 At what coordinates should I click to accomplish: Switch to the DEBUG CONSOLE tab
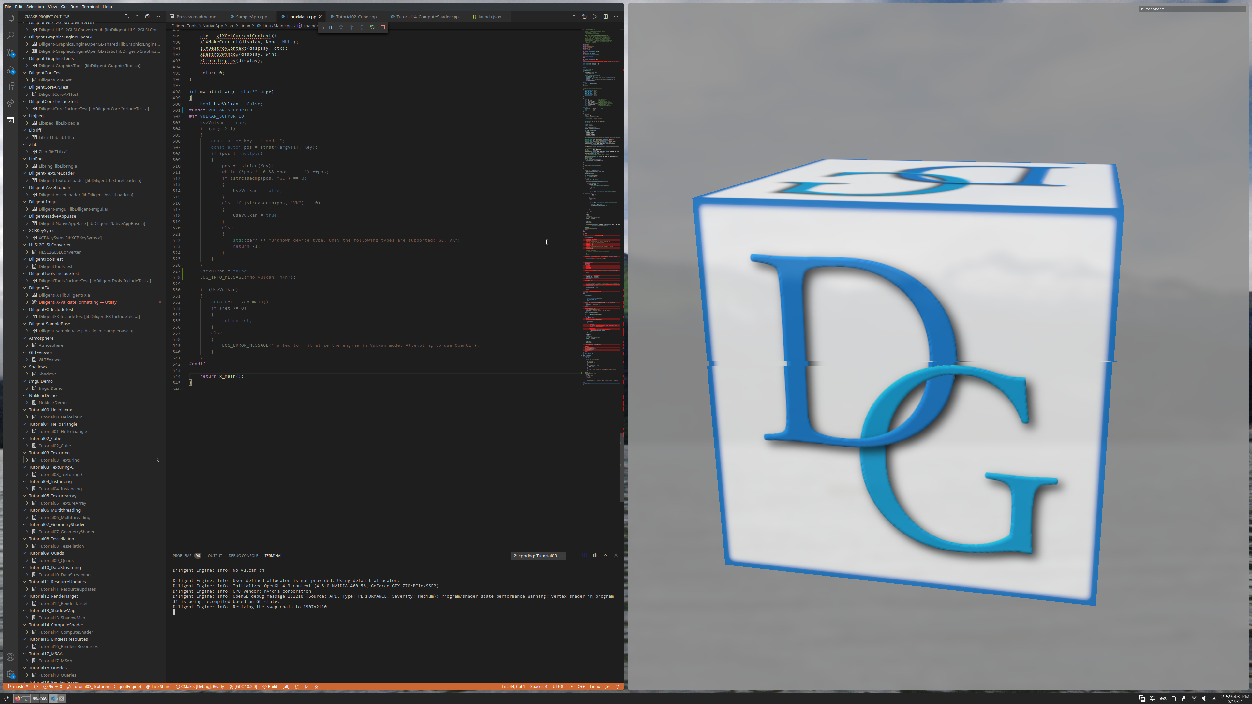(x=243, y=555)
